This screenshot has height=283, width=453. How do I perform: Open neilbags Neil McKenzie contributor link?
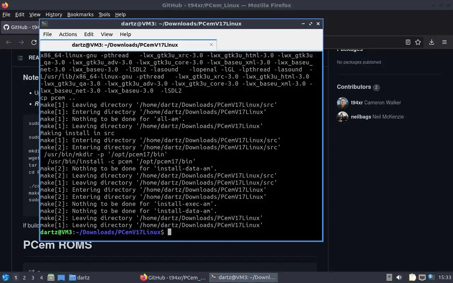coord(377,117)
